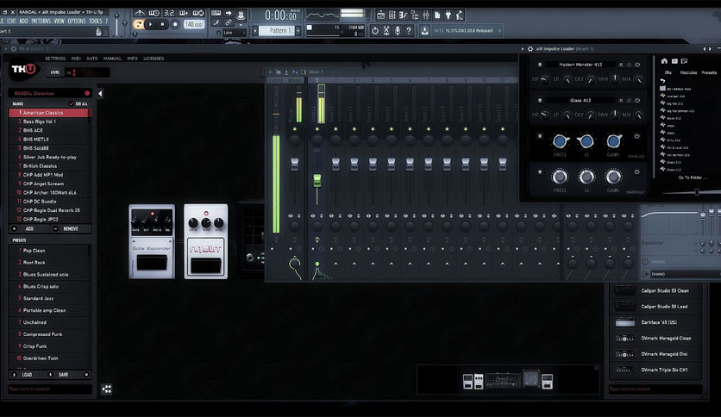Click the TH-U share/network icon
Viewport: 721px width, 417px height.
107,389
